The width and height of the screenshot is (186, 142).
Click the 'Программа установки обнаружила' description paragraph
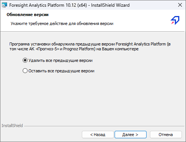pyautogui.click(x=90, y=47)
